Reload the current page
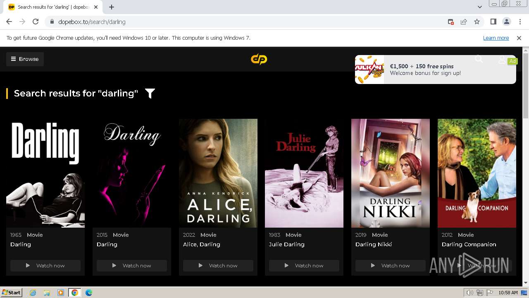 36,22
